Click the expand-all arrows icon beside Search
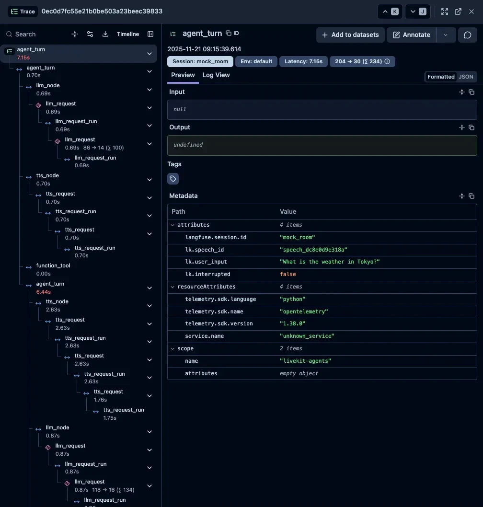Screen dimensions: 483x507 pyautogui.click(x=74, y=34)
